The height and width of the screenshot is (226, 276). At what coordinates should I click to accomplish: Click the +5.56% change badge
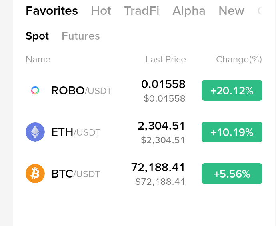[x=232, y=174]
